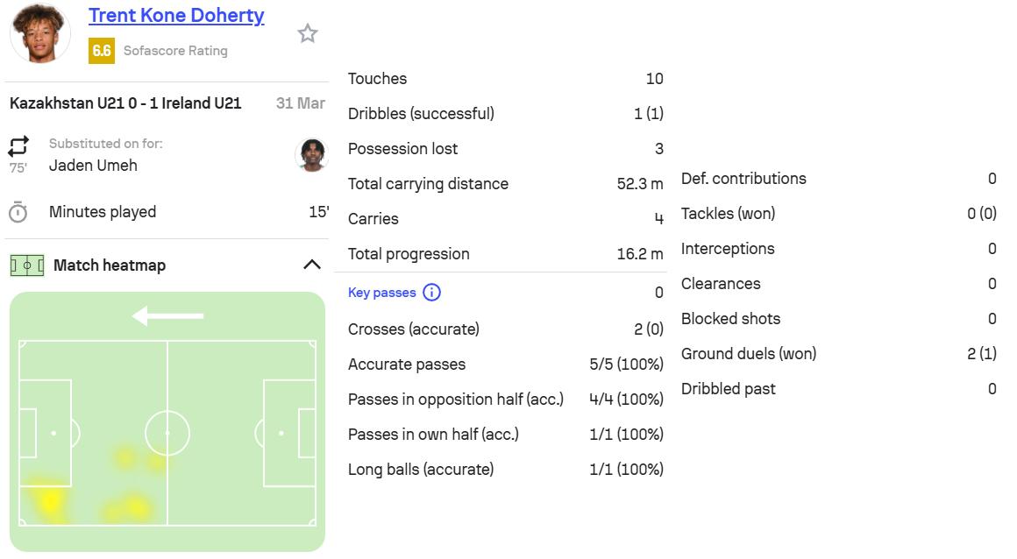
Task: Click the Touches stat row
Action: click(x=505, y=79)
